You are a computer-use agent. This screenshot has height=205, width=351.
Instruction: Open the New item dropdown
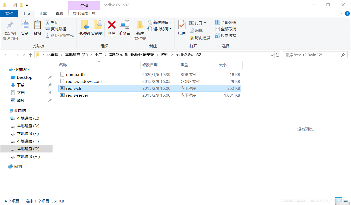(159, 22)
